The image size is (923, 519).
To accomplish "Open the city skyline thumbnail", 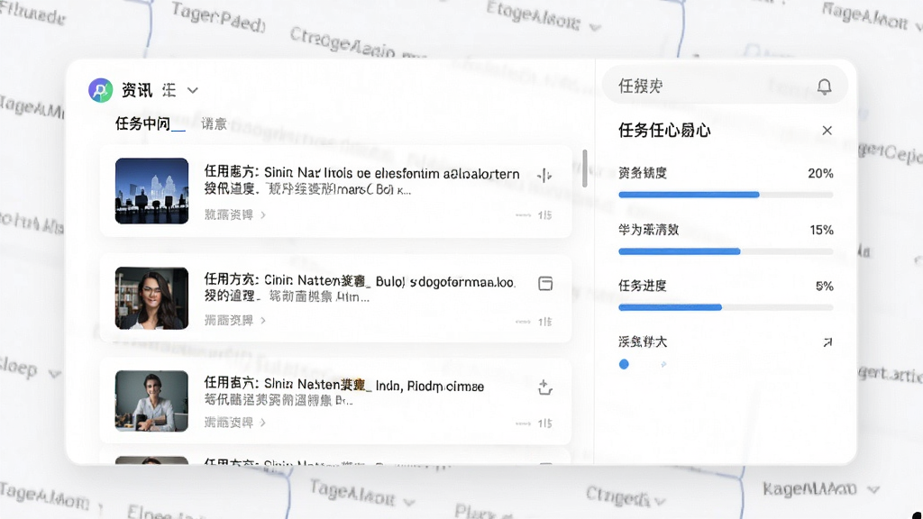I will [x=151, y=191].
